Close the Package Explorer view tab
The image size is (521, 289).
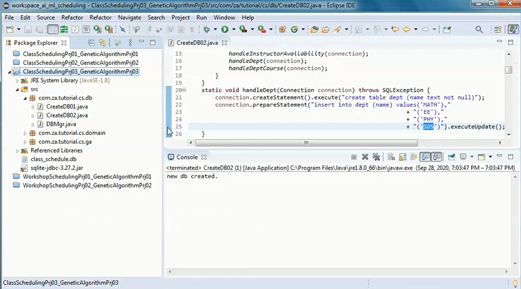(64, 43)
